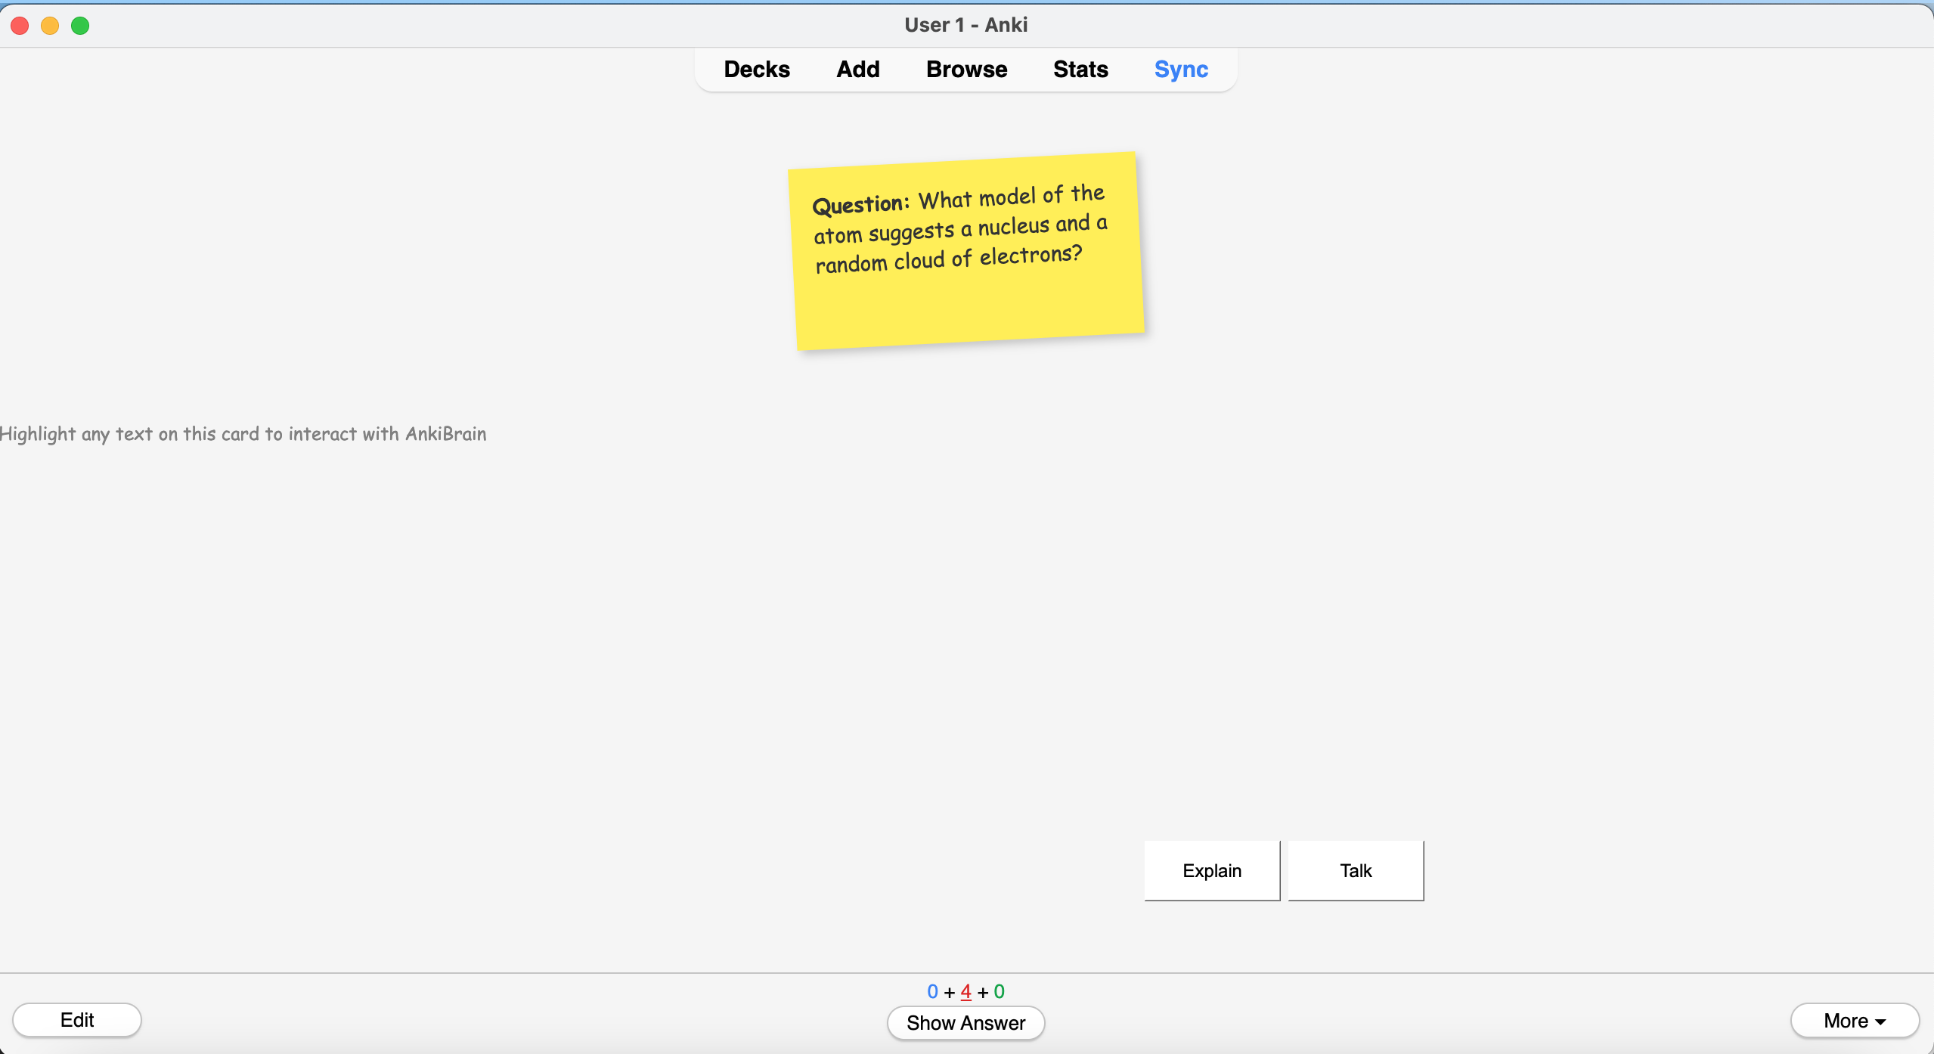1934x1054 pixels.
Task: Click the AnkiBrain Talk button
Action: (1355, 871)
